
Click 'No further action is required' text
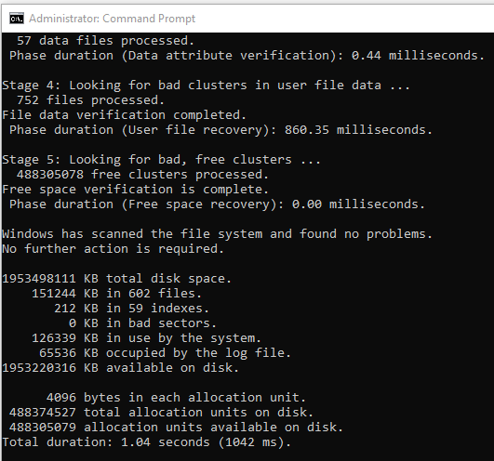click(x=113, y=249)
